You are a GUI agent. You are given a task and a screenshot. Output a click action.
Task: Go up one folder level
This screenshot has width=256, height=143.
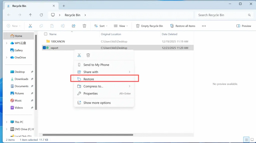[30, 15]
